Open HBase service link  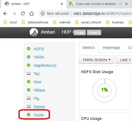39,90
